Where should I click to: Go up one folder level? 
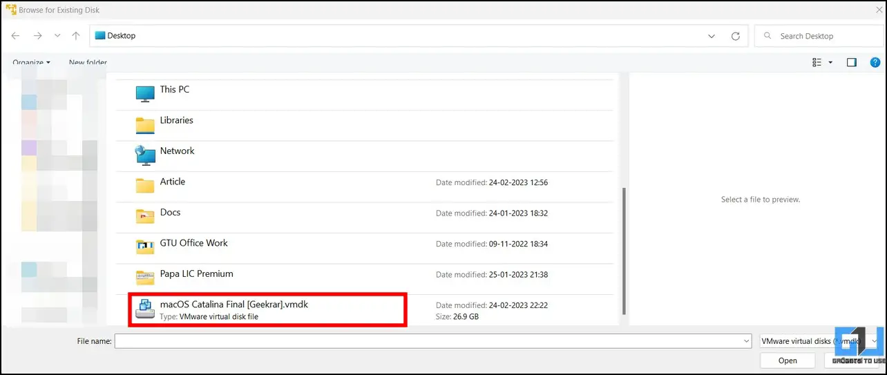pyautogui.click(x=76, y=36)
